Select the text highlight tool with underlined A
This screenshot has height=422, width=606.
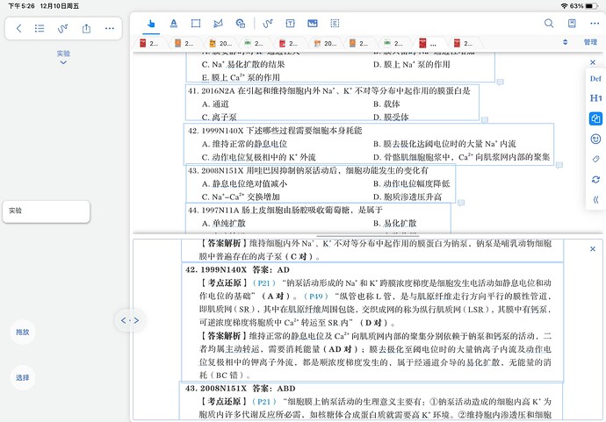click(x=174, y=24)
